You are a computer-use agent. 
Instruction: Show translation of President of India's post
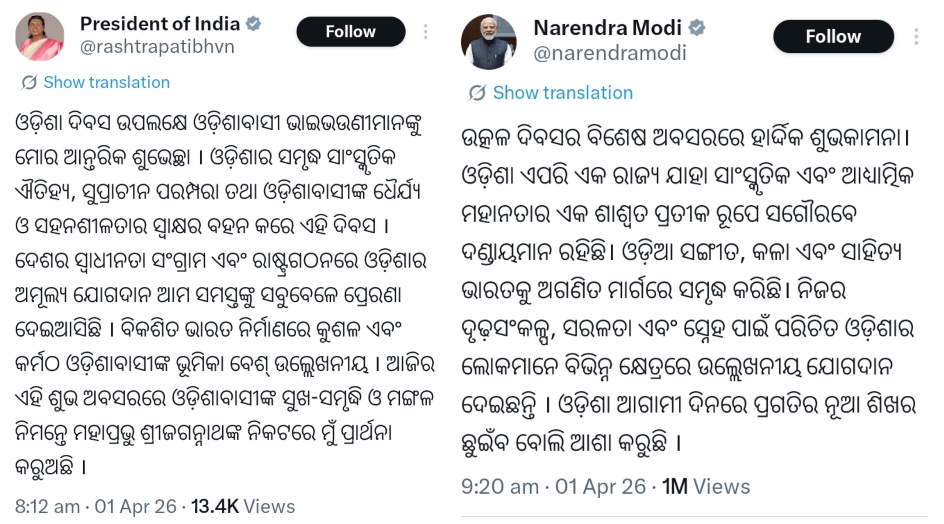click(107, 83)
